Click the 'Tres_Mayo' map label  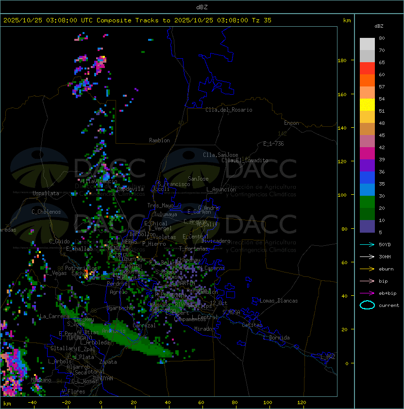[160, 205]
